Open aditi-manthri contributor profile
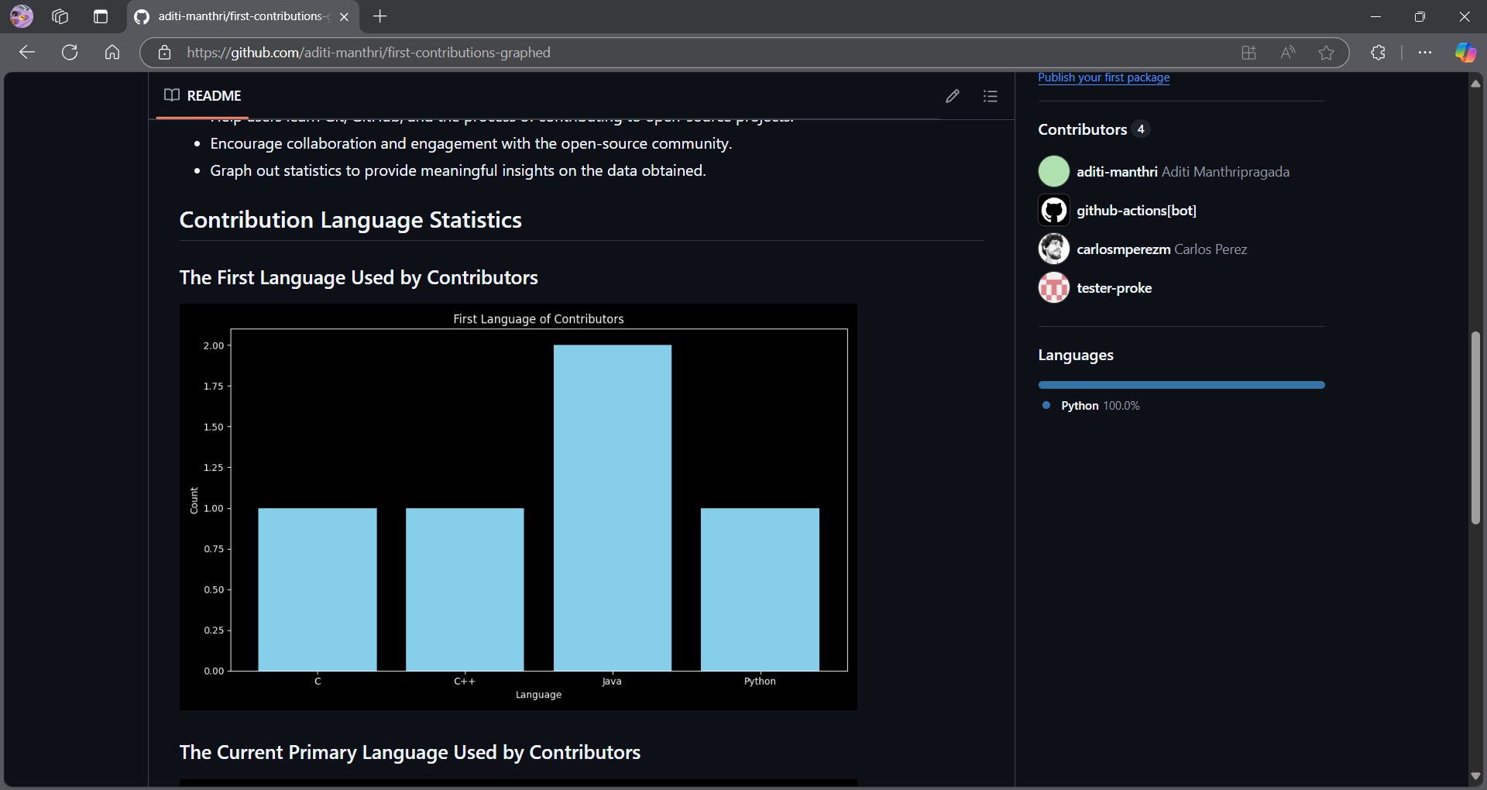 tap(1116, 172)
